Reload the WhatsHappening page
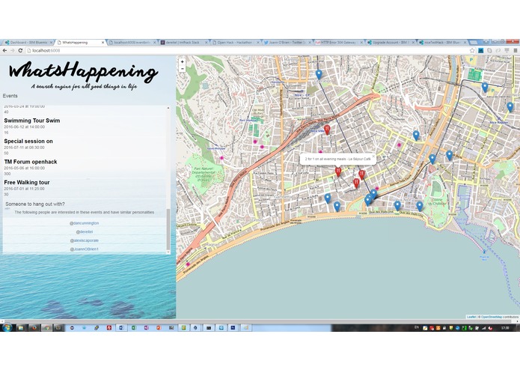Image resolution: width=520 pixels, height=370 pixels. point(20,50)
